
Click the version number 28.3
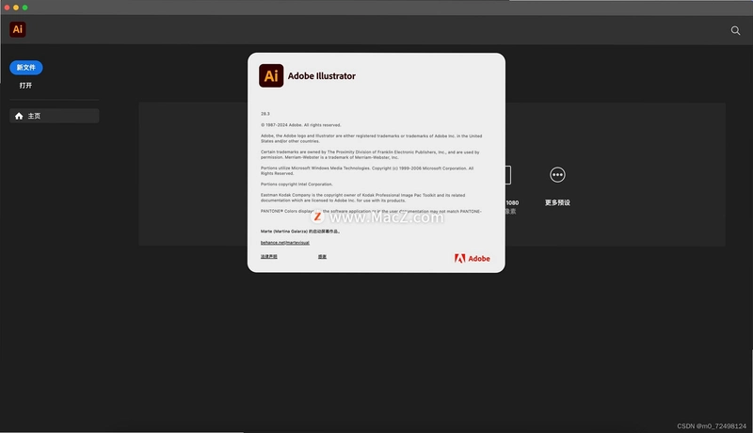pyautogui.click(x=265, y=114)
